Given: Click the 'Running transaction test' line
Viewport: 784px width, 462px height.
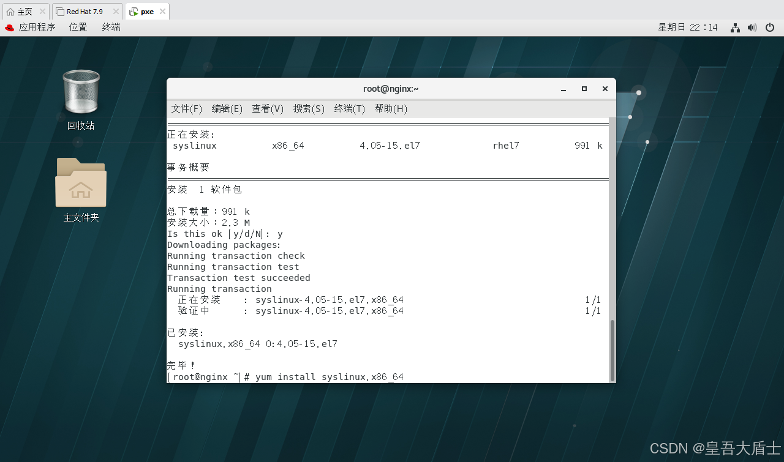Looking at the screenshot, I should click(x=233, y=267).
